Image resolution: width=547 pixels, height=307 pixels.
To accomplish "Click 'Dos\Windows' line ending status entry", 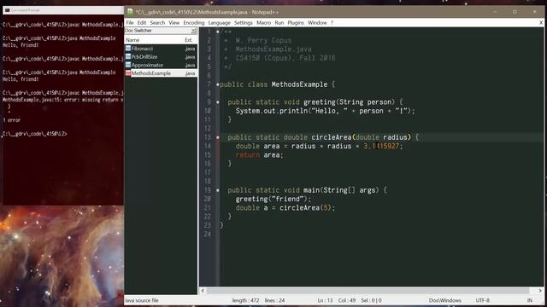I will (444, 300).
